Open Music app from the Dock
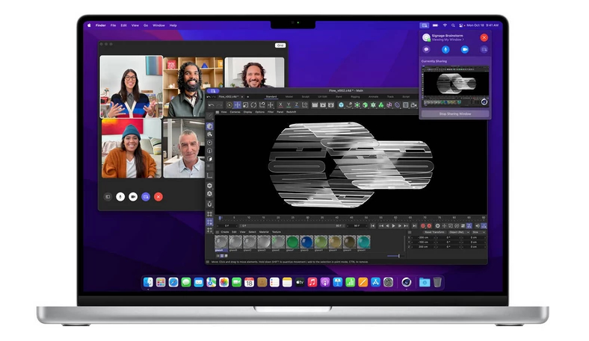The width and height of the screenshot is (589, 341). click(x=312, y=282)
